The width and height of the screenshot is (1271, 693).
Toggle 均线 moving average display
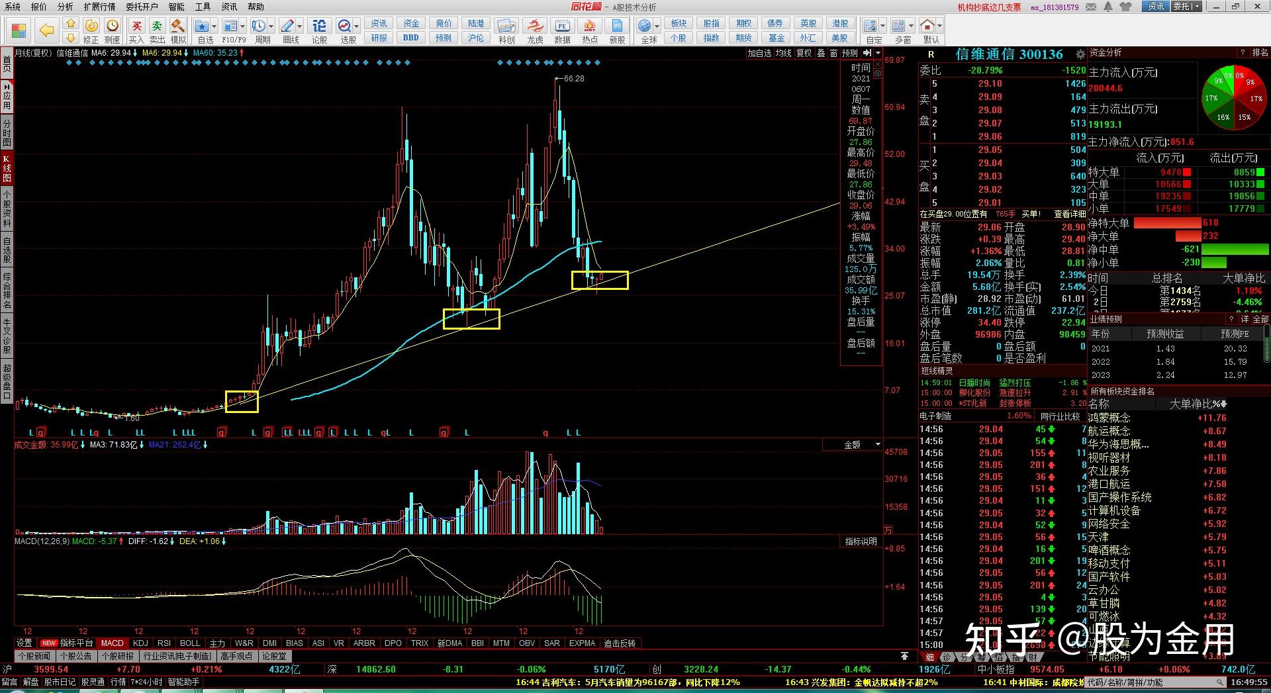784,53
